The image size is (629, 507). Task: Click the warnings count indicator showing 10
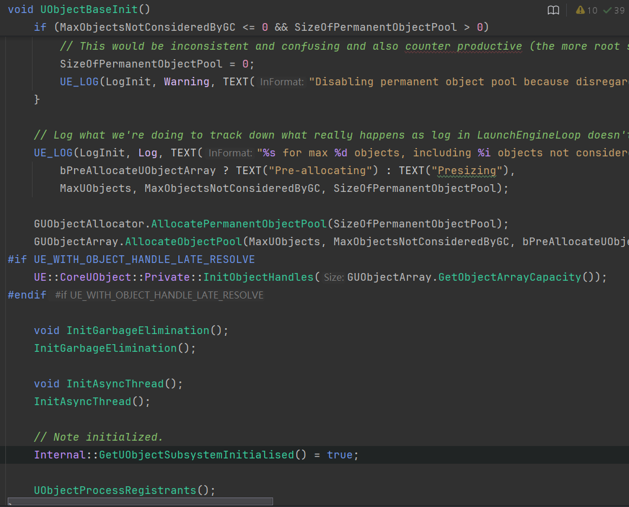[x=586, y=10]
